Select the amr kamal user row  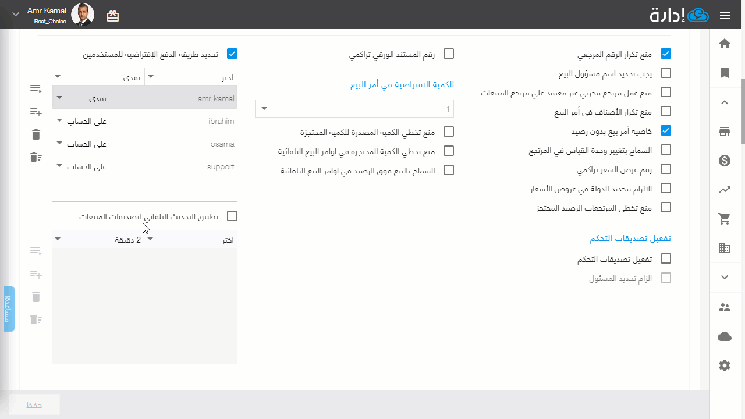tap(145, 98)
